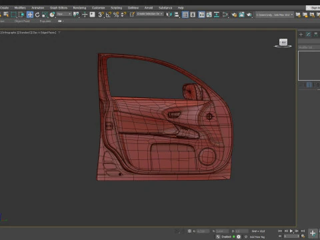The image size is (320, 240).
Task: Open the Modify panel tab
Action: pos(308,35)
